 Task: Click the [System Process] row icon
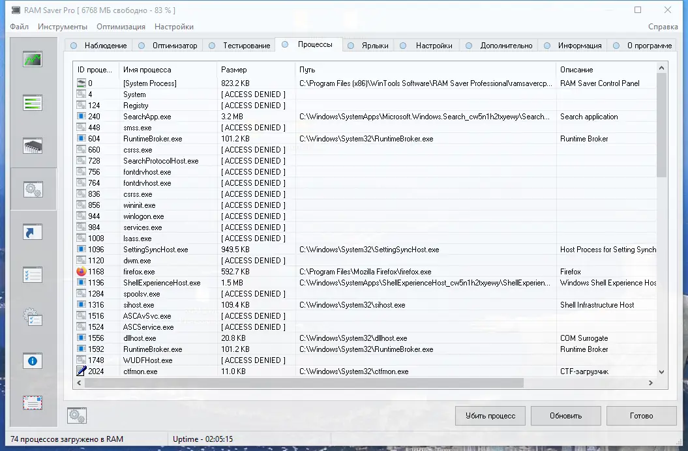pos(81,83)
